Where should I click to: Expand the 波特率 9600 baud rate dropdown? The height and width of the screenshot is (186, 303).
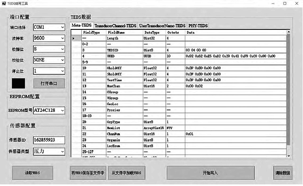[48, 38]
